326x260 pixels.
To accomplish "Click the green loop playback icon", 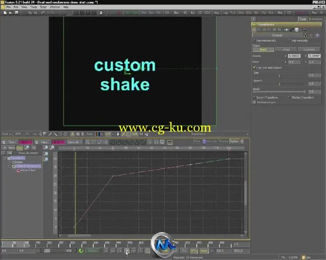I will (81, 251).
